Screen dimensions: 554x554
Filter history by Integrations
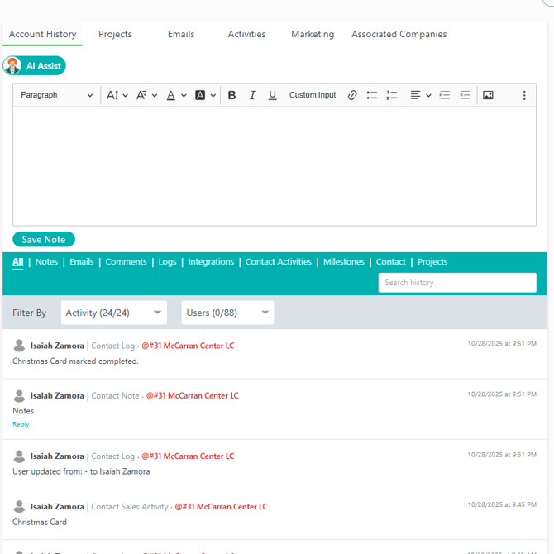pyautogui.click(x=211, y=262)
